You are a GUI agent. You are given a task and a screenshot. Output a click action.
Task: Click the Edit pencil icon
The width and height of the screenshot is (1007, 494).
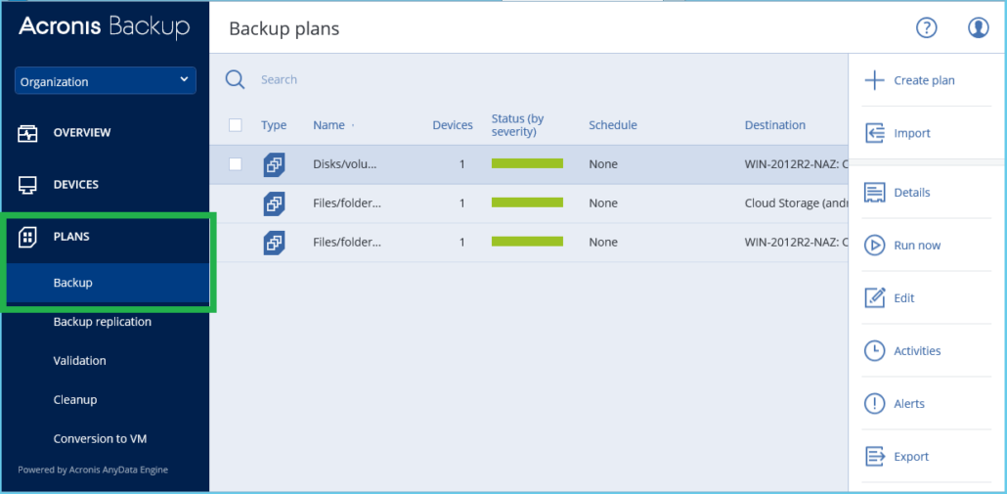coord(874,297)
